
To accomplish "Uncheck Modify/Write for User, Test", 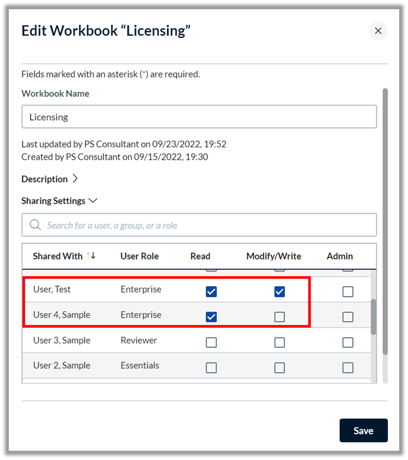I will (x=280, y=292).
